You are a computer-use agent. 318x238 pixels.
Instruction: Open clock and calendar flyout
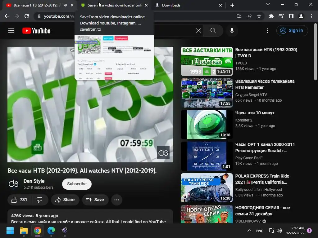(x=295, y=231)
